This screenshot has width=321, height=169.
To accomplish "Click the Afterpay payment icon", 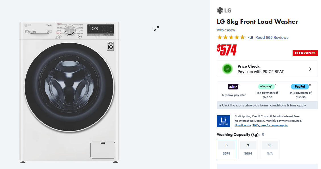I will [266, 87].
